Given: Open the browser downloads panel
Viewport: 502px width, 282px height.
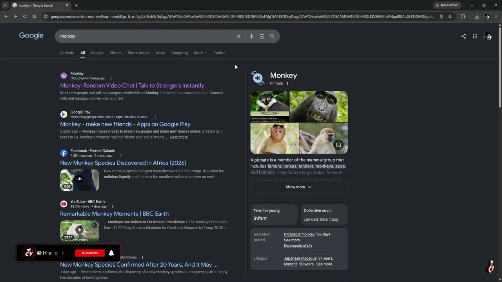Looking at the screenshot, I should [x=477, y=16].
